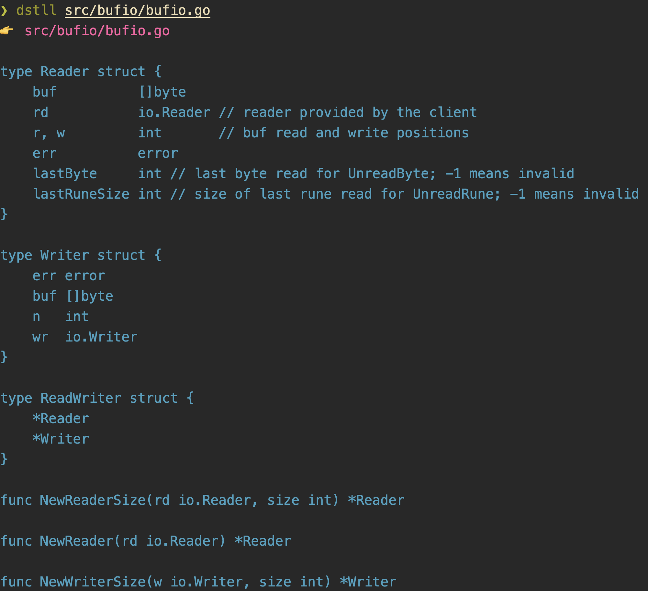
Task: Click the wr io.Writer field
Action: point(85,337)
